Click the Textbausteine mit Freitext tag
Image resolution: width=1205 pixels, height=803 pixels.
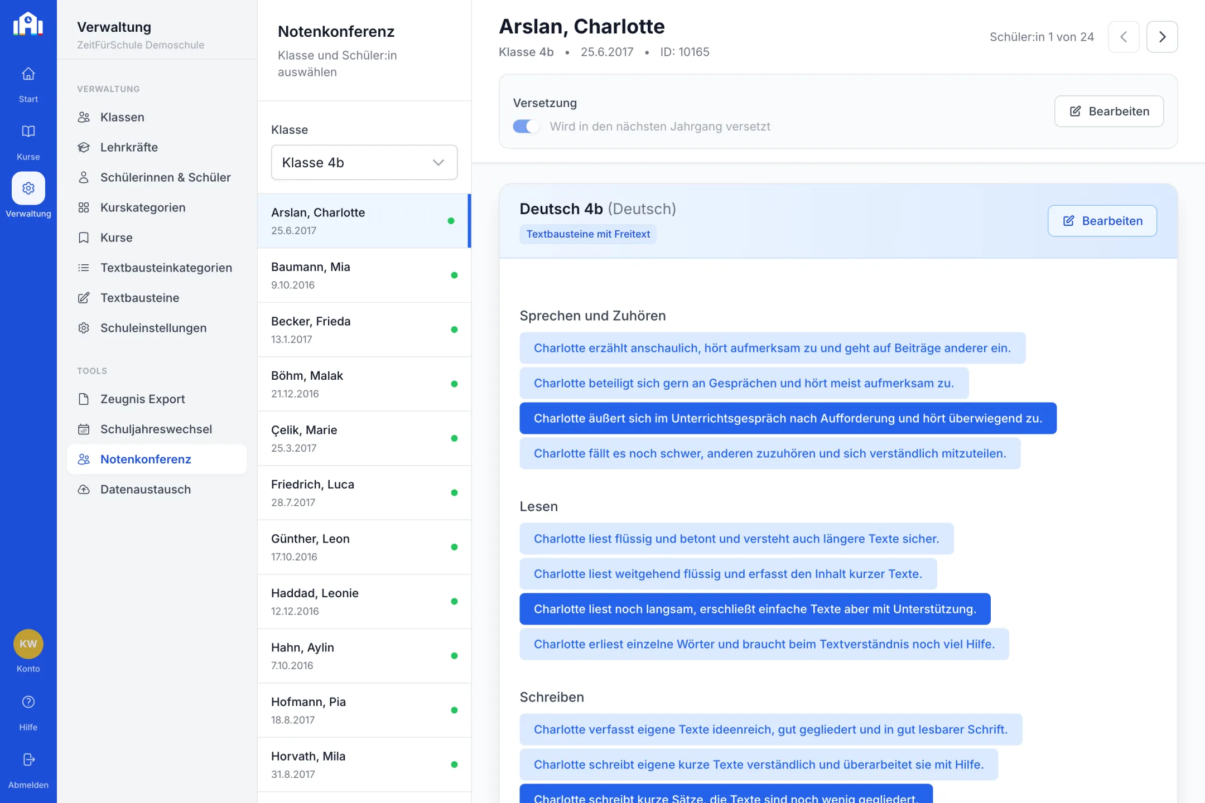(x=588, y=234)
